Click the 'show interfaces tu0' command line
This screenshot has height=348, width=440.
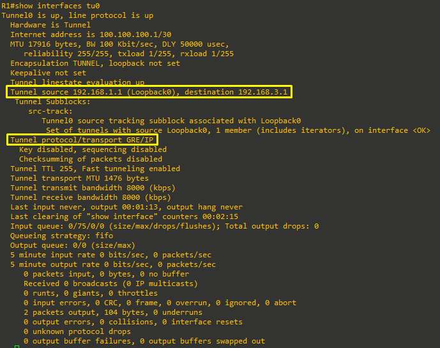click(50, 6)
